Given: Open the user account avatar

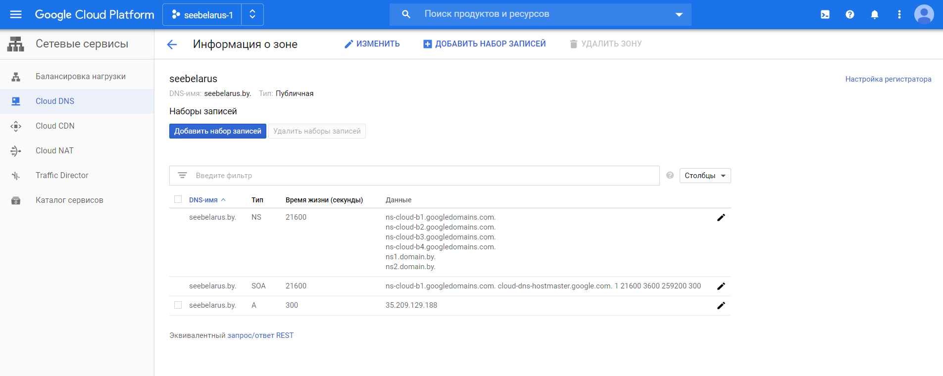Looking at the screenshot, I should pyautogui.click(x=924, y=14).
